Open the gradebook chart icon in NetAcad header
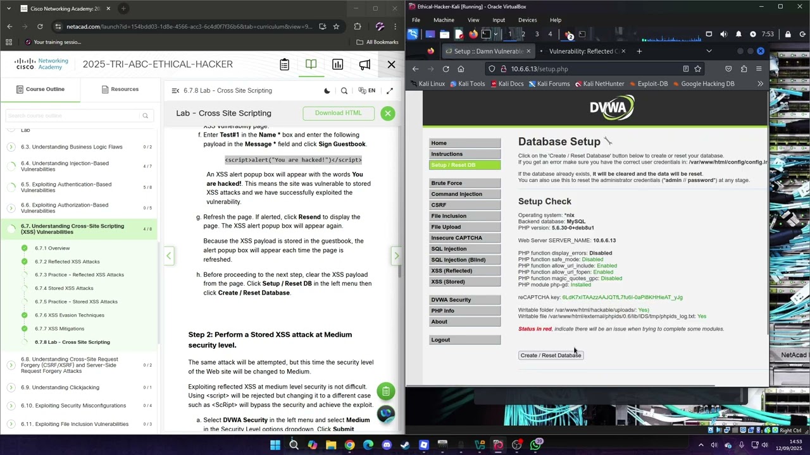Screen dimensions: 810x455 tap(338, 64)
